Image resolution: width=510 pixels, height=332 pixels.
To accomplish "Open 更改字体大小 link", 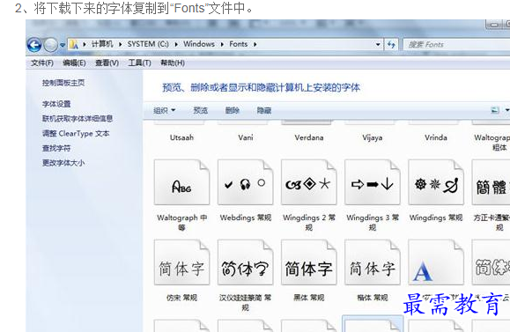I will click(63, 163).
